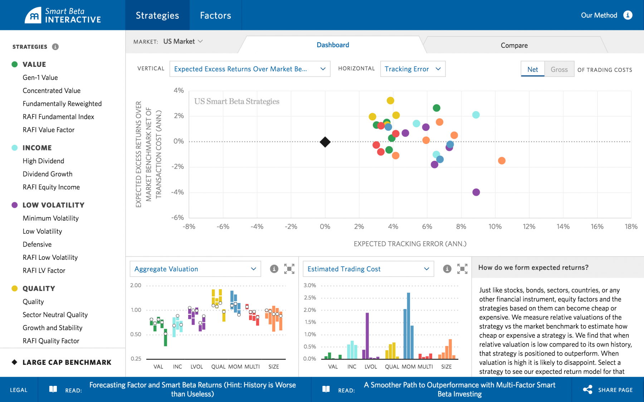Select Defensive strategy
This screenshot has width=644, height=402.
(x=37, y=244)
